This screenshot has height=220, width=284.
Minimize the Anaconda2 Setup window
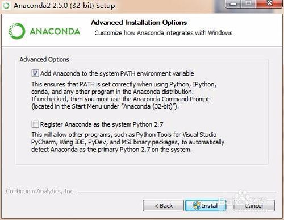tap(233, 4)
